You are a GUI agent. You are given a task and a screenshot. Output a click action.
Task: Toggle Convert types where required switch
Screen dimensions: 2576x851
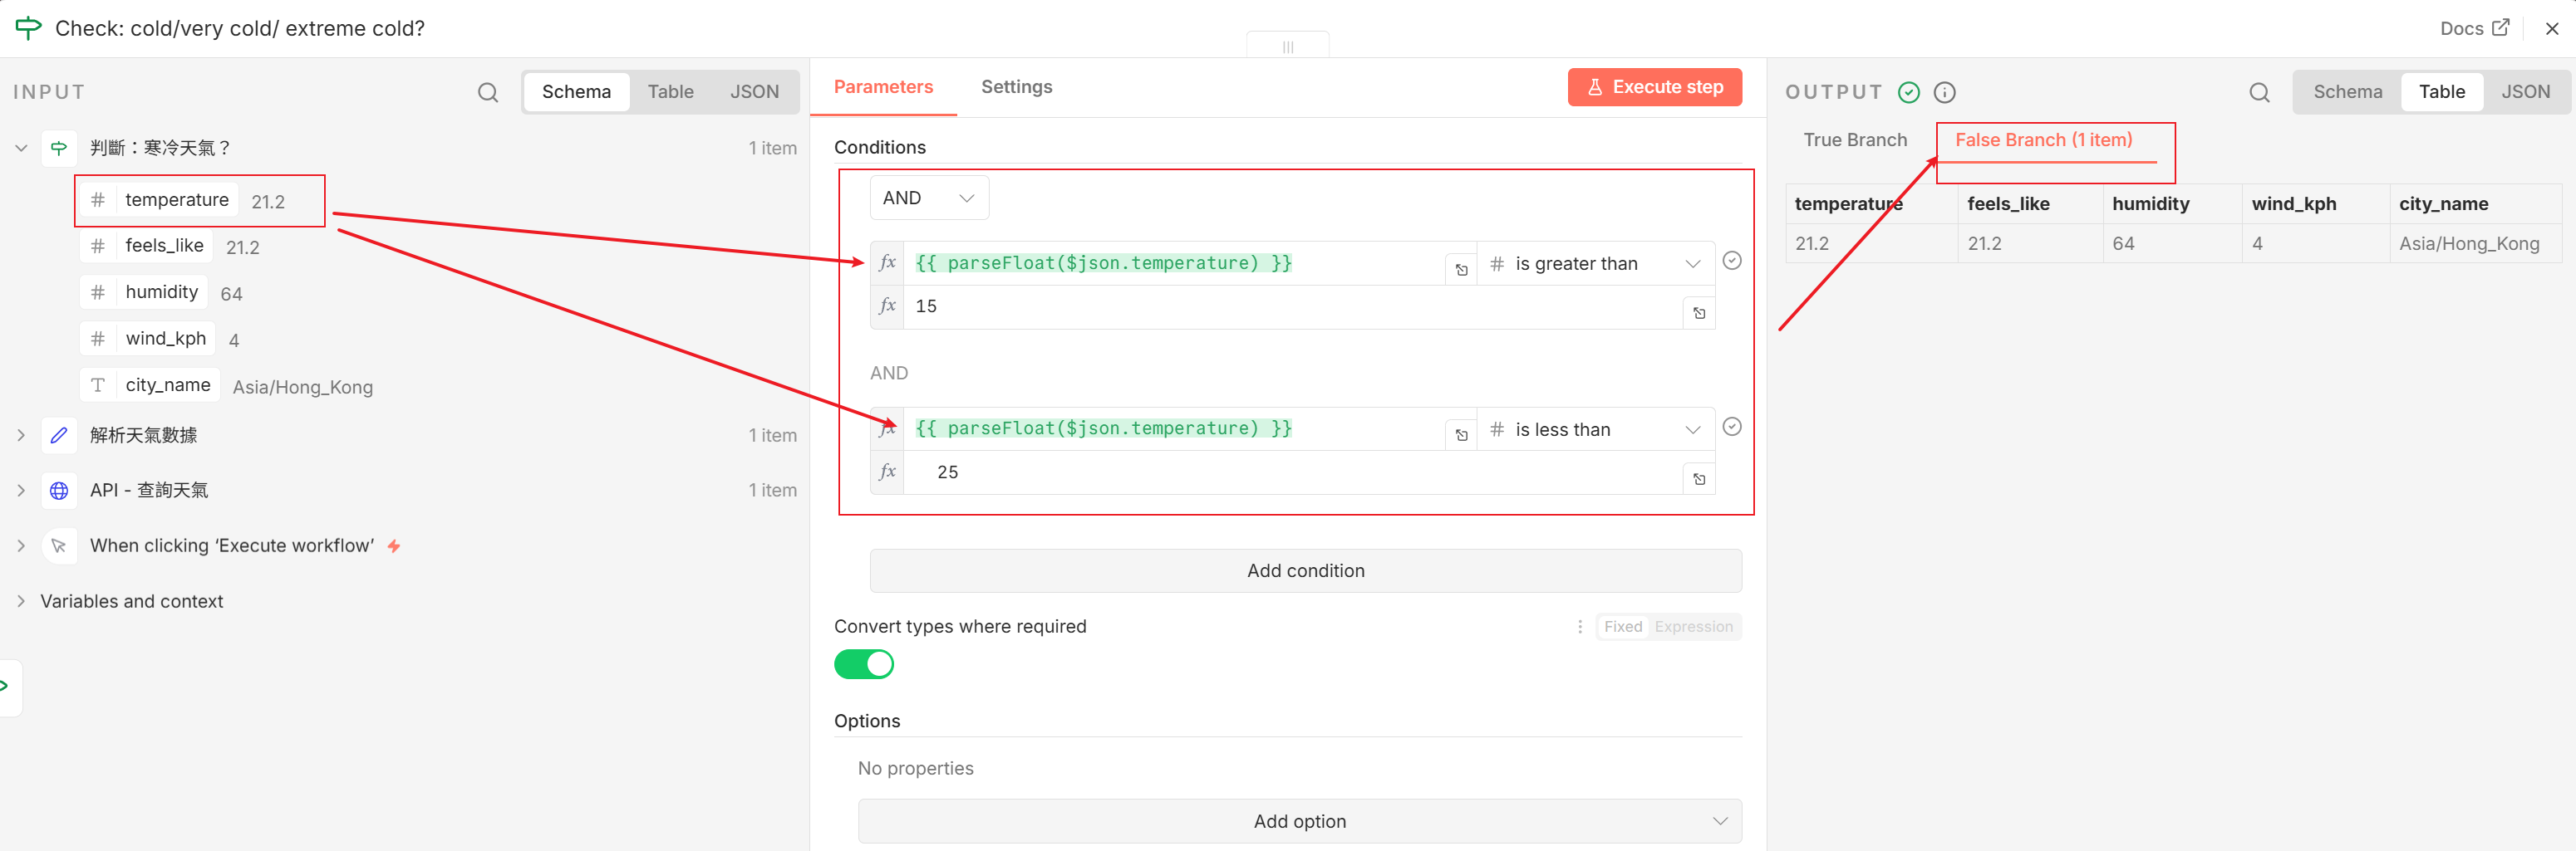864,664
